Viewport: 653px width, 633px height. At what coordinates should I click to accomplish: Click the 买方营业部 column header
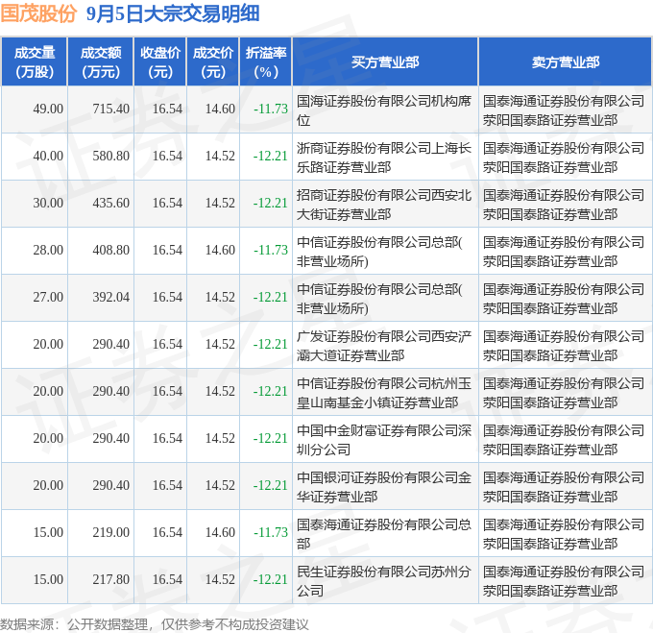384,61
